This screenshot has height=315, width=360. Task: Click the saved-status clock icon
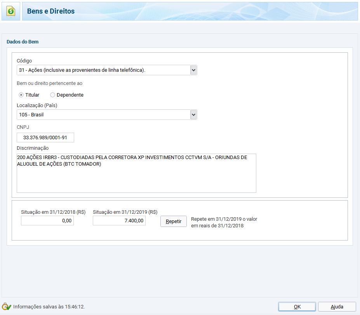(7, 306)
